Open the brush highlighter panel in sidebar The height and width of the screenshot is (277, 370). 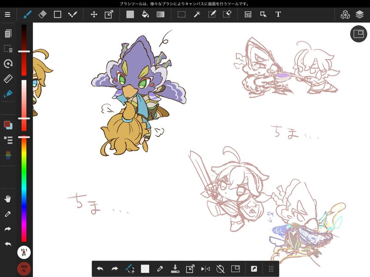click(x=8, y=94)
